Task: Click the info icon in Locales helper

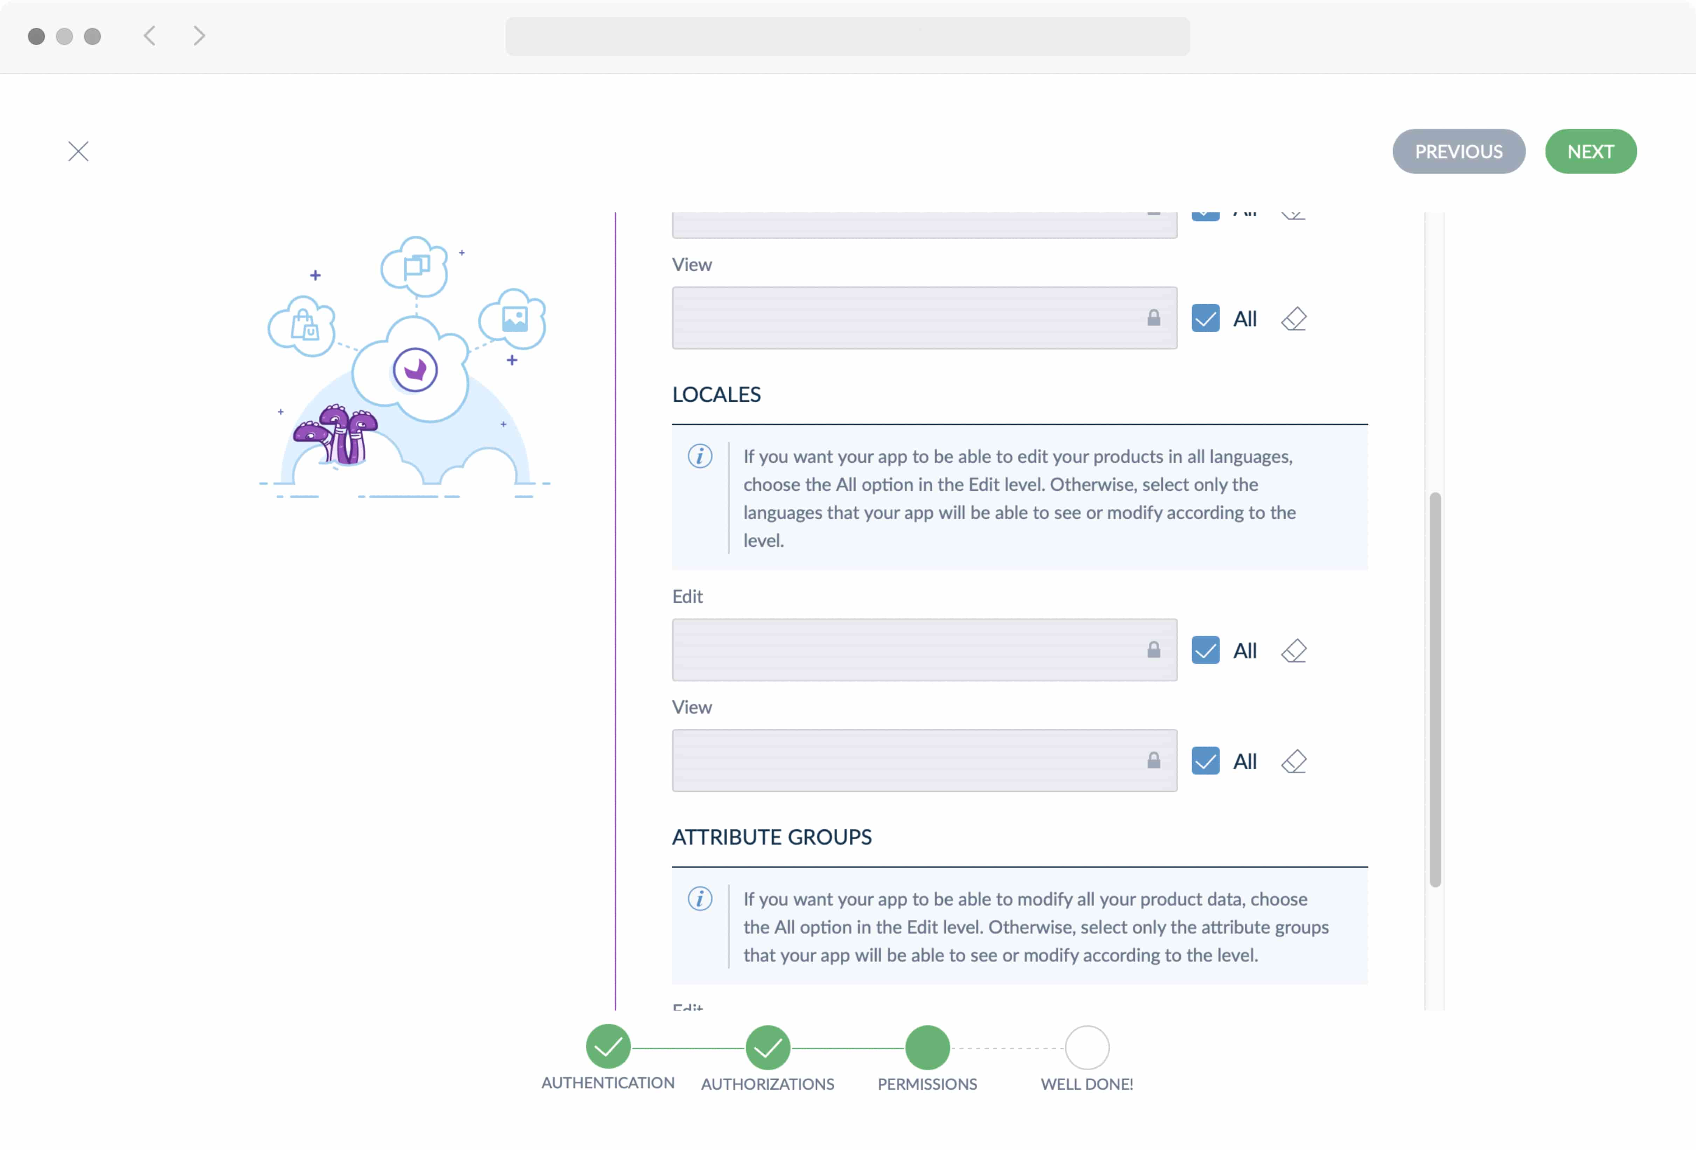Action: pyautogui.click(x=700, y=456)
